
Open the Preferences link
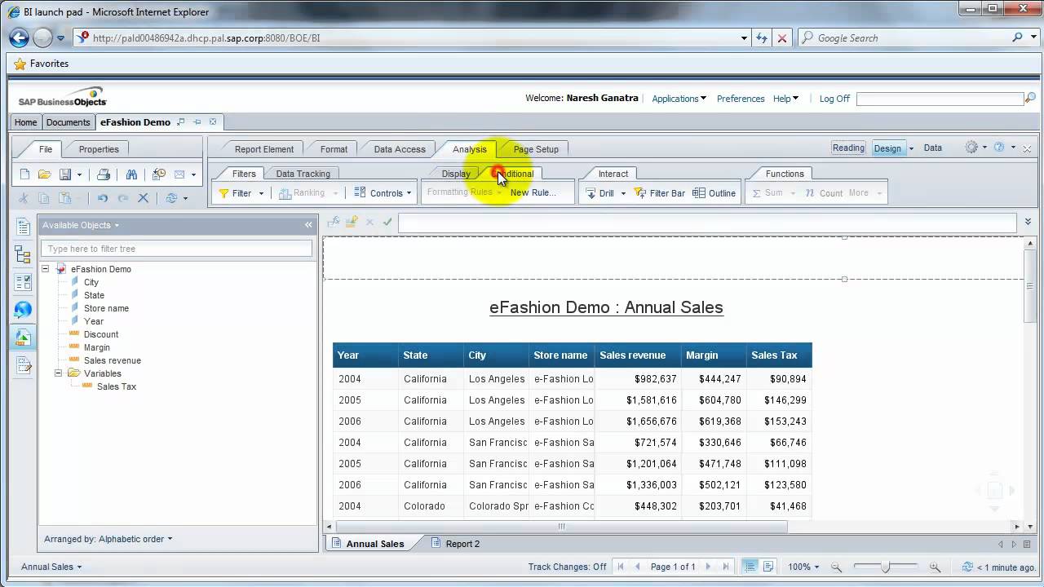point(741,99)
